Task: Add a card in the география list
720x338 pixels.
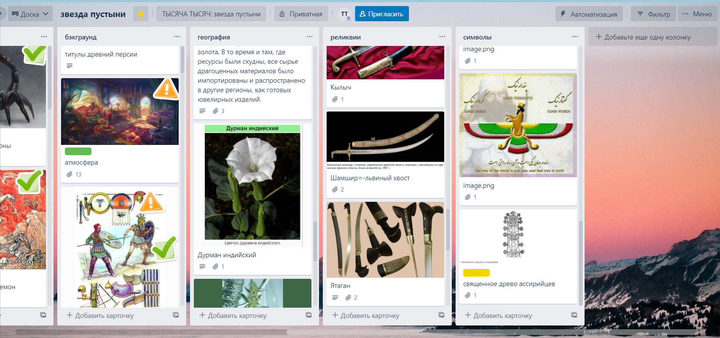Action: click(x=233, y=315)
